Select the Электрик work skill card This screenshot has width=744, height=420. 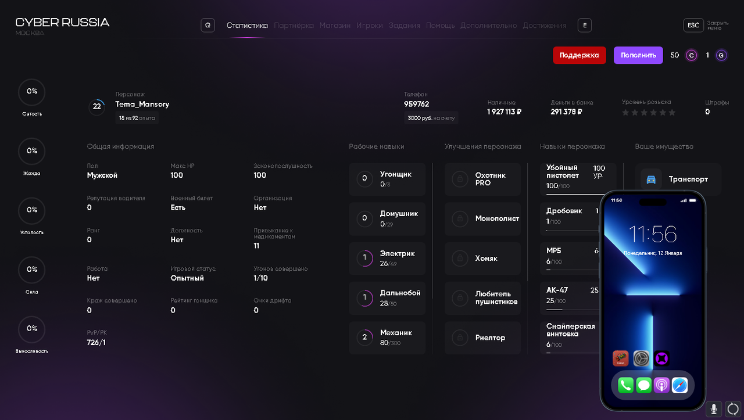tap(387, 259)
